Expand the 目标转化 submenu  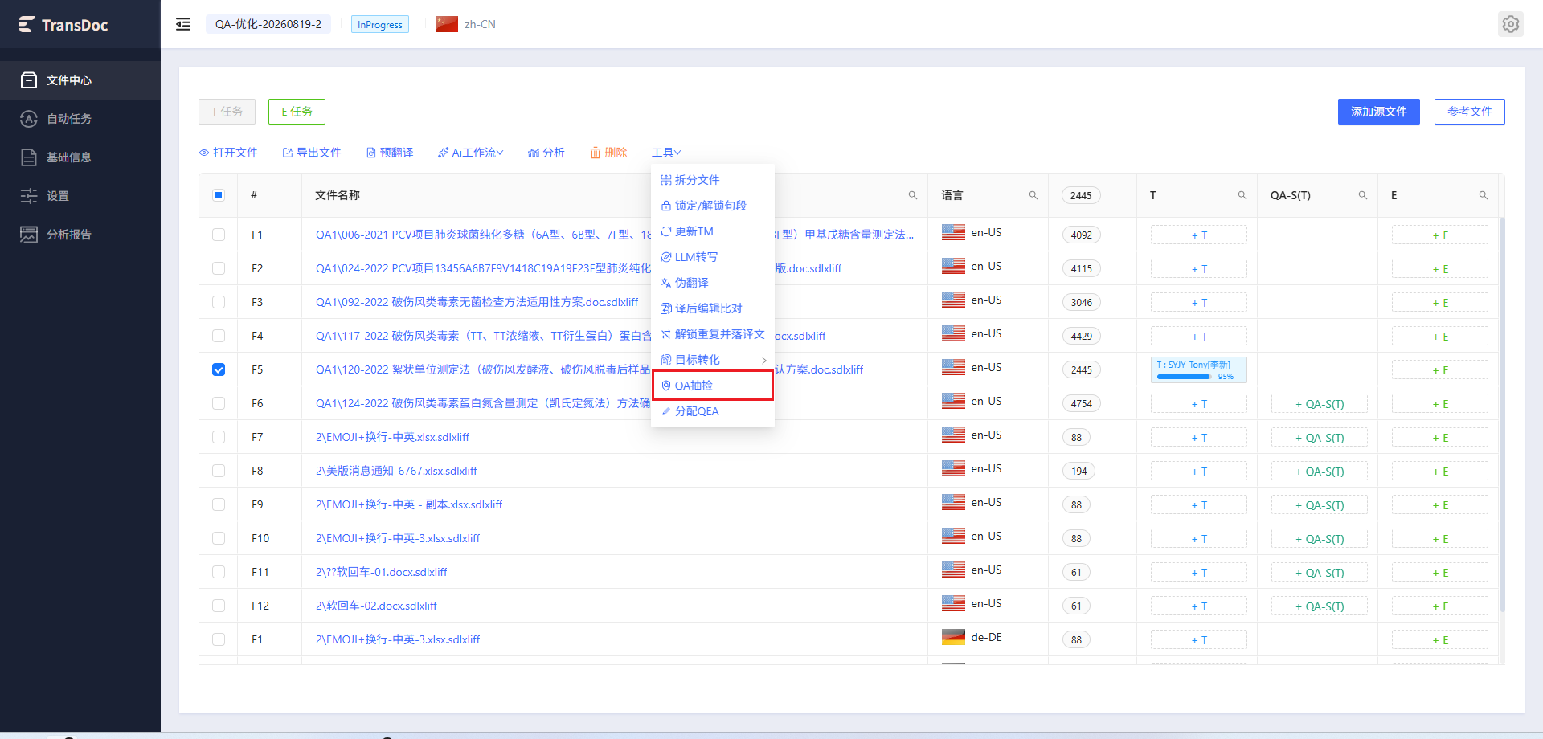(x=713, y=360)
